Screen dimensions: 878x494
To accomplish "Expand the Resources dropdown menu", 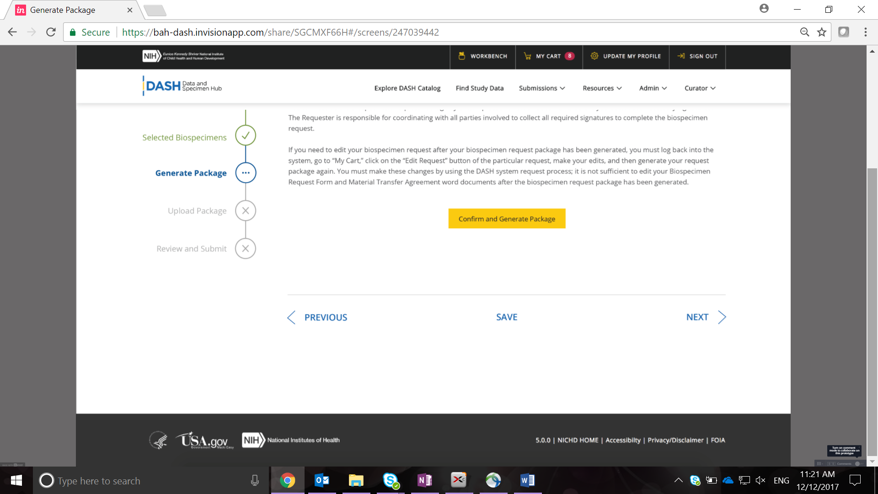I will pyautogui.click(x=602, y=88).
